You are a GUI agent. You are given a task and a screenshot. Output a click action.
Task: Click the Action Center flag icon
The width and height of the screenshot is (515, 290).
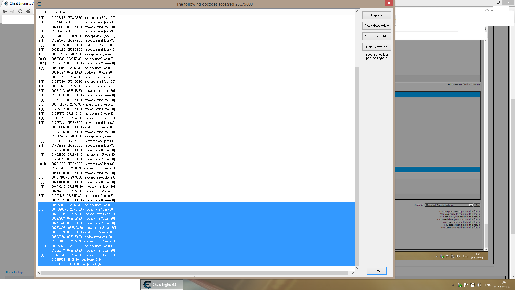coord(466,285)
